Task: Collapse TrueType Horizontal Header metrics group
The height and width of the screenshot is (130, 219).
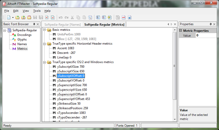Action: coord(45,44)
